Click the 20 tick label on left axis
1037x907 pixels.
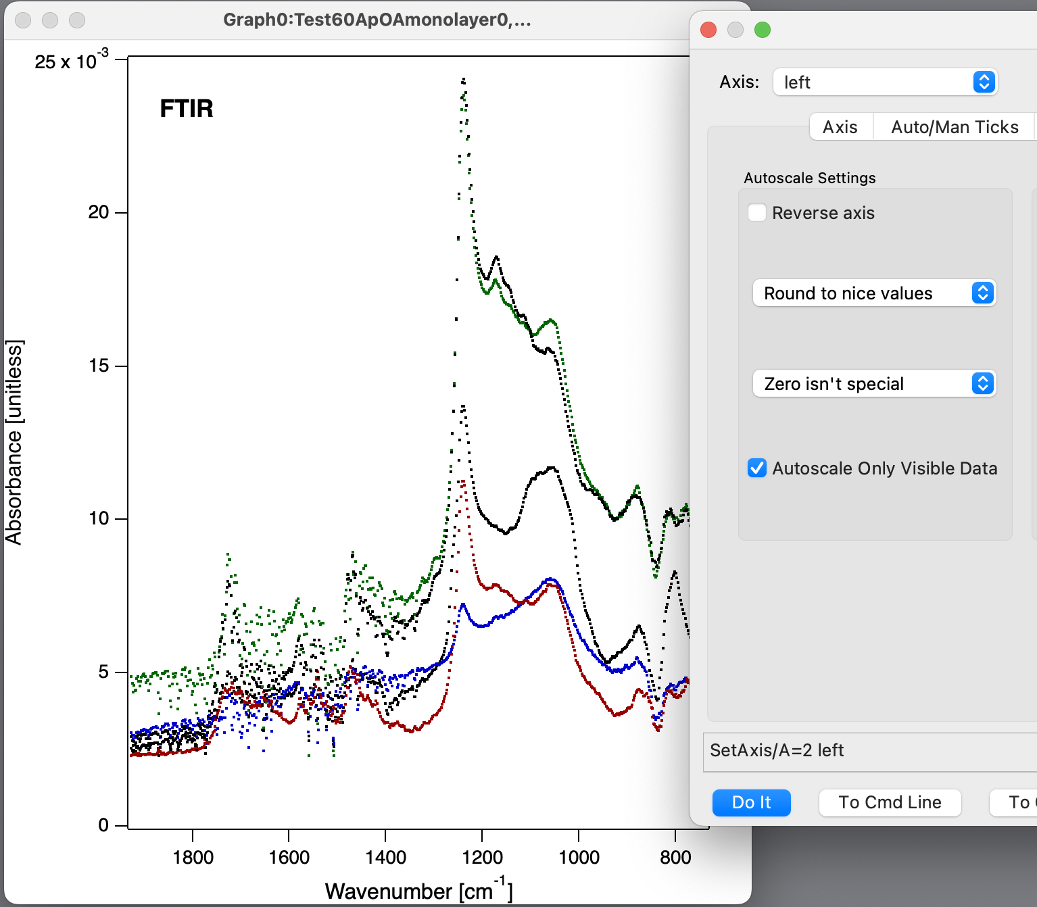tap(99, 212)
